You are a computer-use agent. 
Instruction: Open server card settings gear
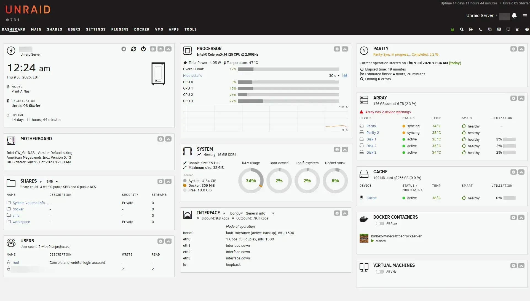[153, 49]
